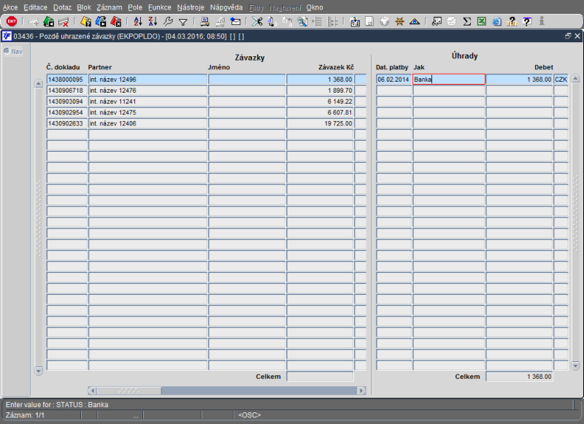Click the Debet field 1 368.00

pos(519,80)
